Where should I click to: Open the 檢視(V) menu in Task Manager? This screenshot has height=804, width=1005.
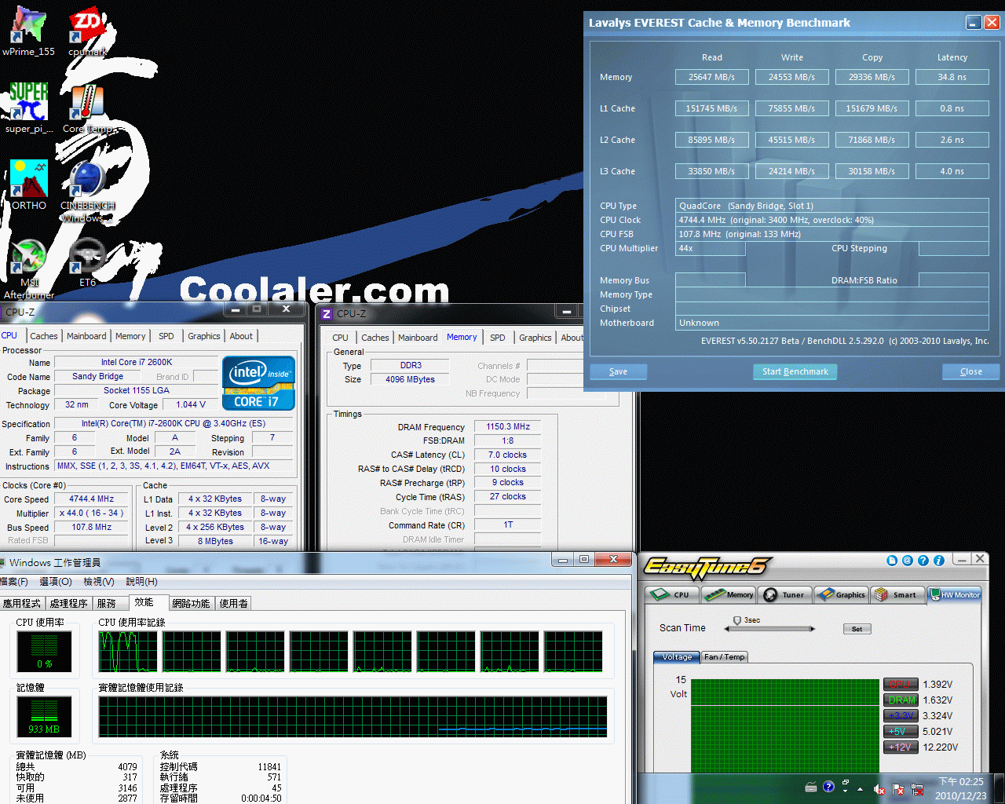pyautogui.click(x=99, y=582)
